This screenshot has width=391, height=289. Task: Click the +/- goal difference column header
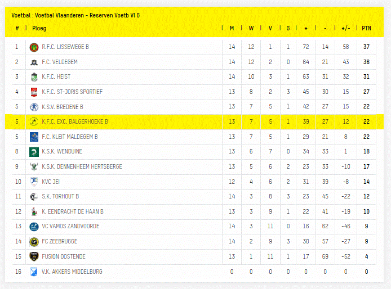click(x=346, y=28)
